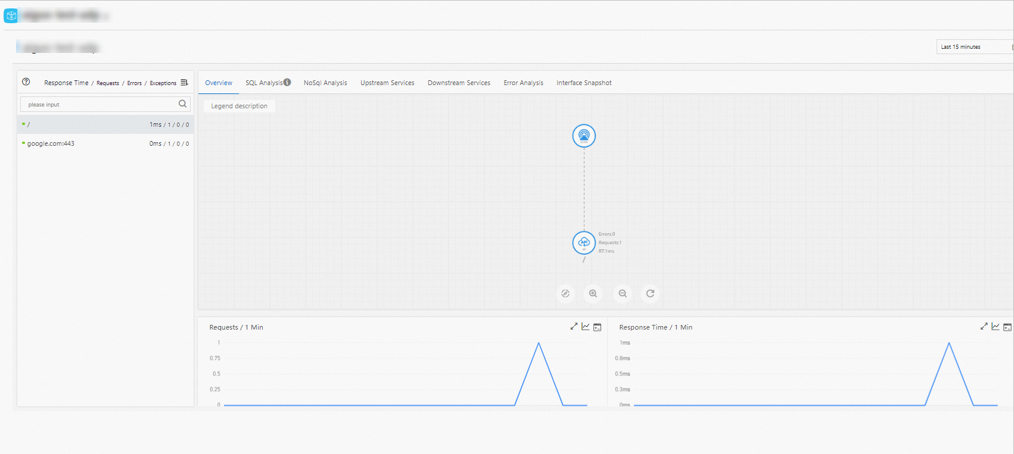
Task: Sort the list by Errors
Action: point(135,83)
